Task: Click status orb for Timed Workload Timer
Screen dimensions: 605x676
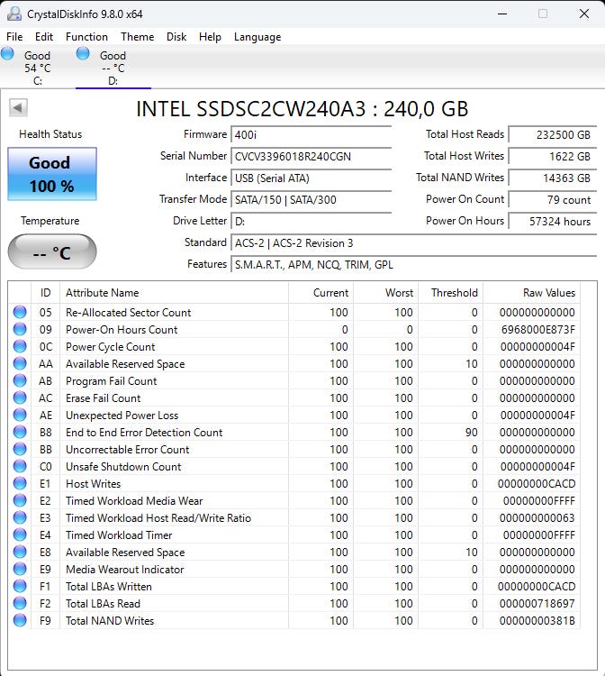Action: pos(20,534)
